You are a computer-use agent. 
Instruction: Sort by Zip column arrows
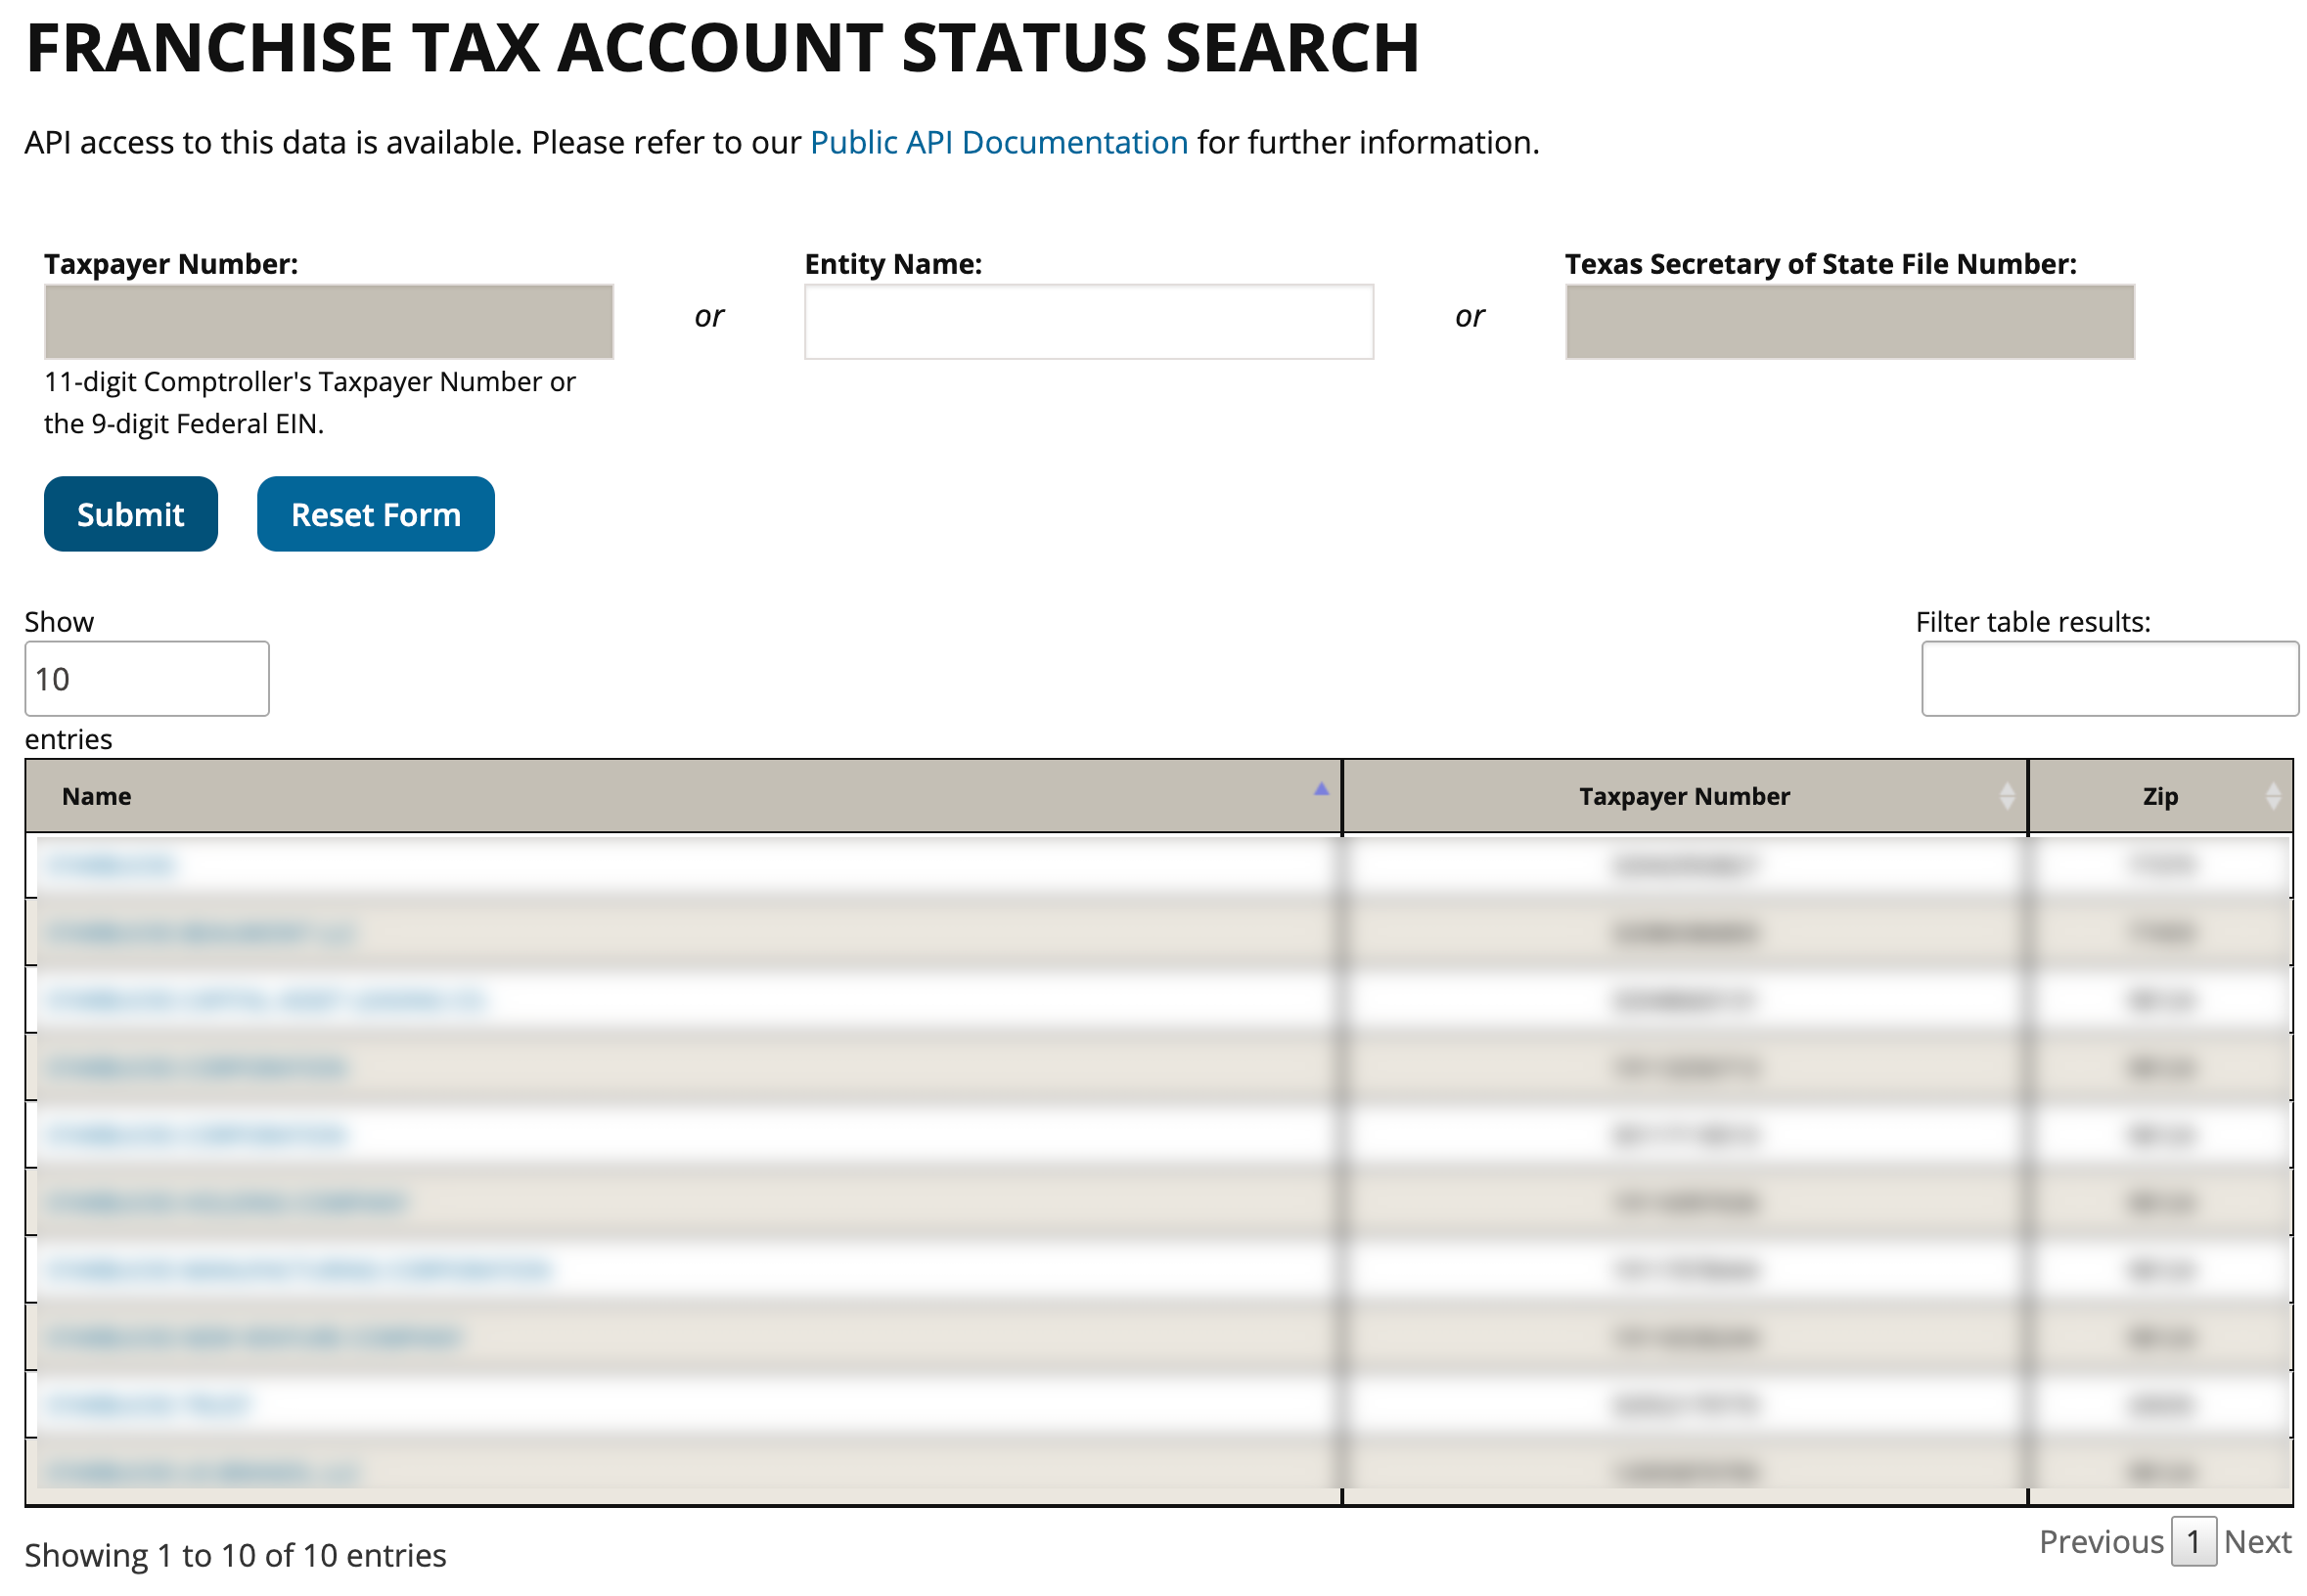tap(2272, 796)
